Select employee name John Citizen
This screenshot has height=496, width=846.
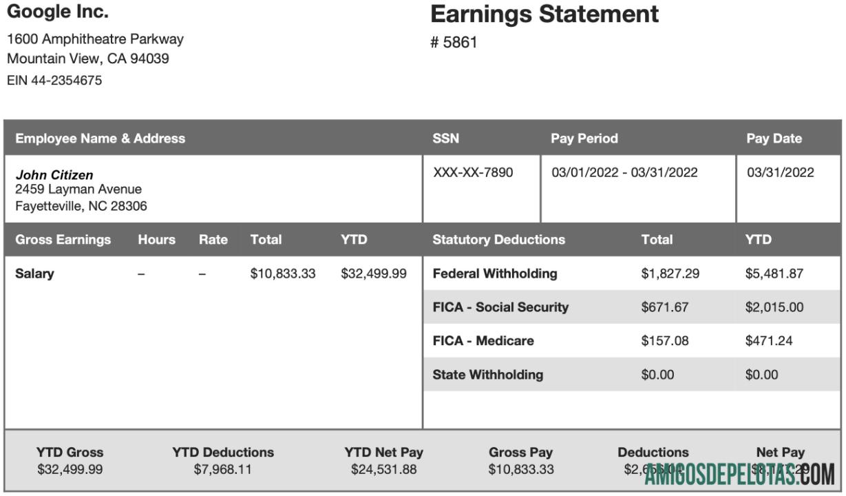click(x=54, y=175)
